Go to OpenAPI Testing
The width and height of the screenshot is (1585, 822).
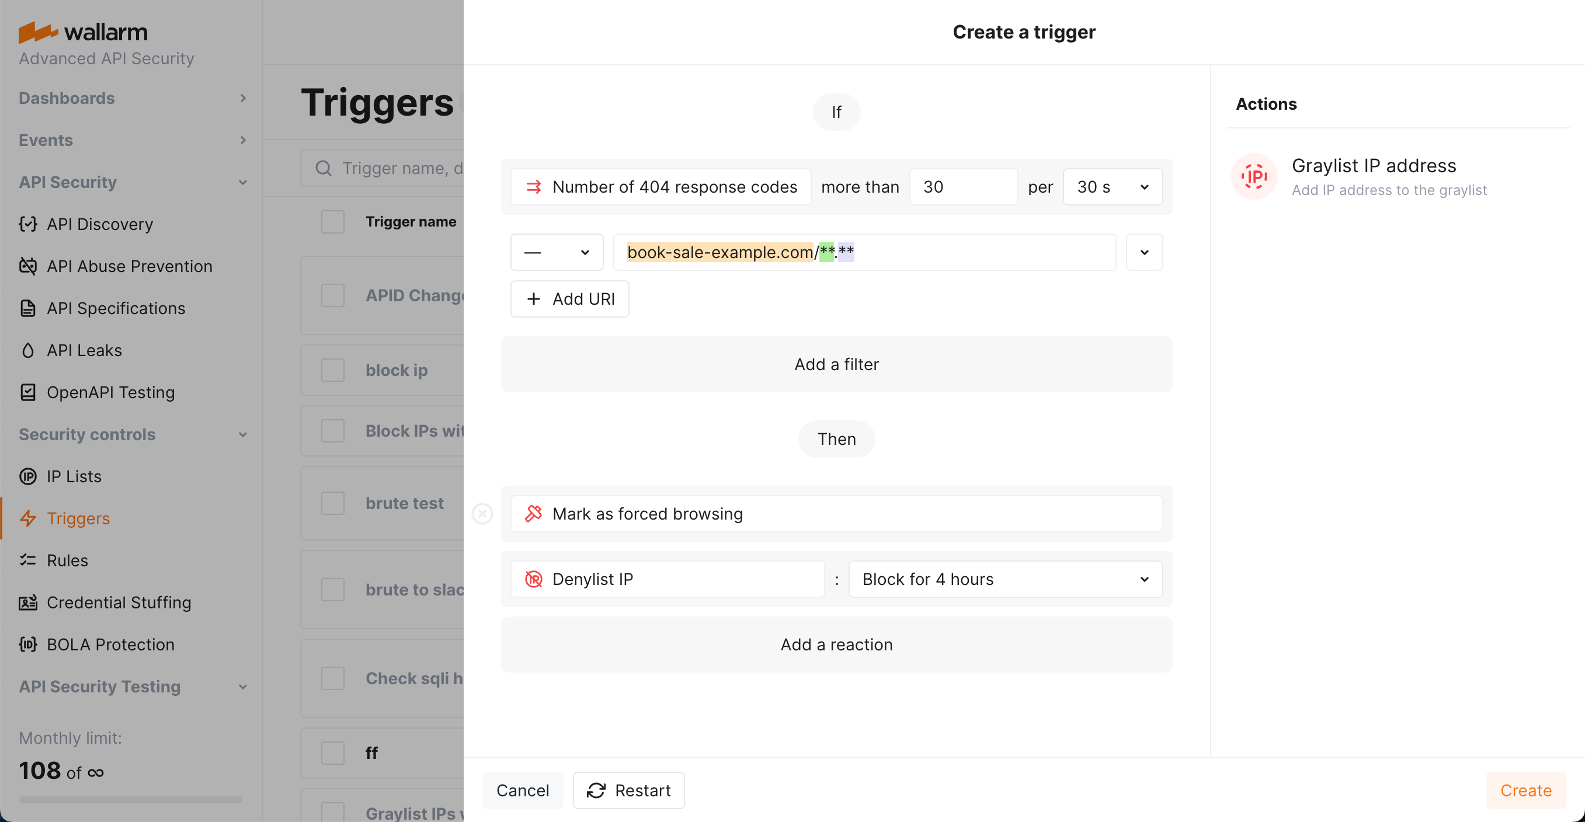pos(111,392)
